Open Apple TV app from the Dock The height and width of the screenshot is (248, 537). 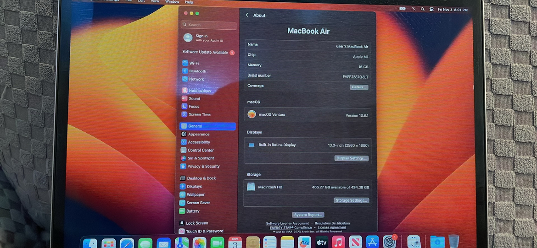point(321,242)
